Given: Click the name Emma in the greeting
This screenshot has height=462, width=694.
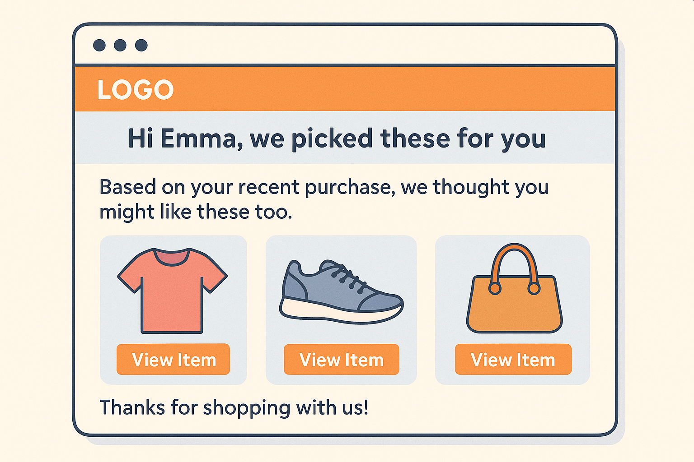Looking at the screenshot, I should click(x=198, y=138).
